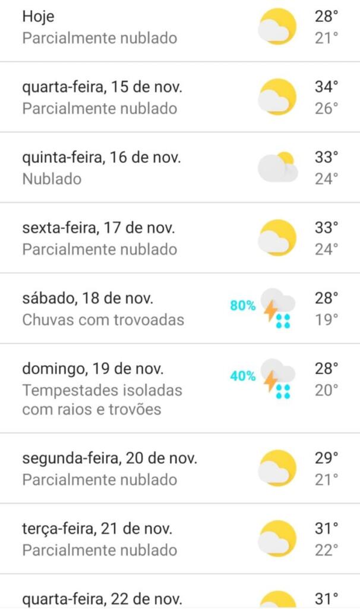Tap Tempestades isoladas com raios e trovões text

tap(102, 400)
